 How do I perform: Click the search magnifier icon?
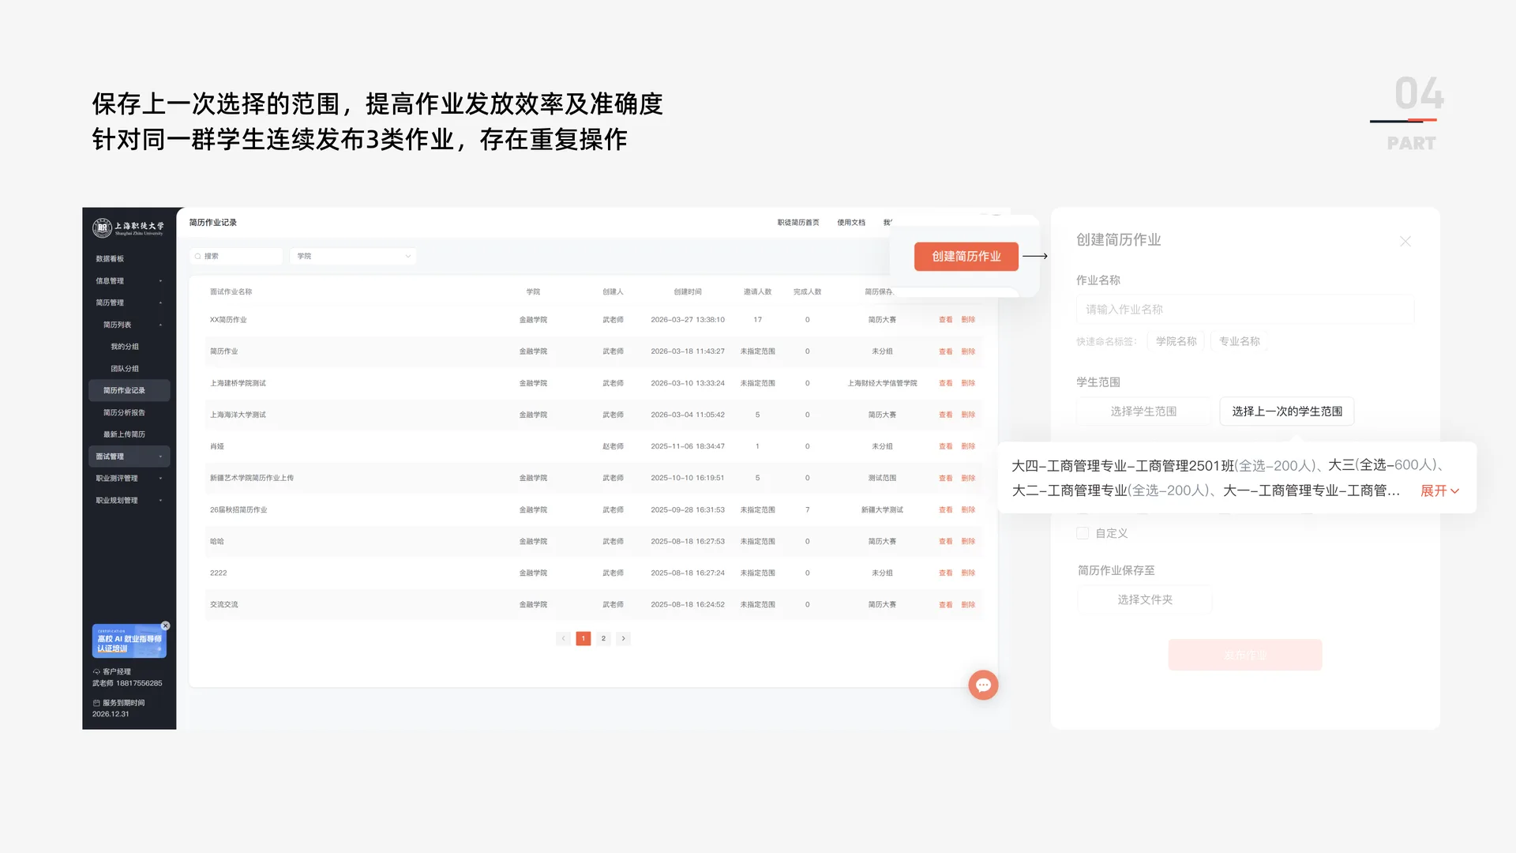coord(198,256)
